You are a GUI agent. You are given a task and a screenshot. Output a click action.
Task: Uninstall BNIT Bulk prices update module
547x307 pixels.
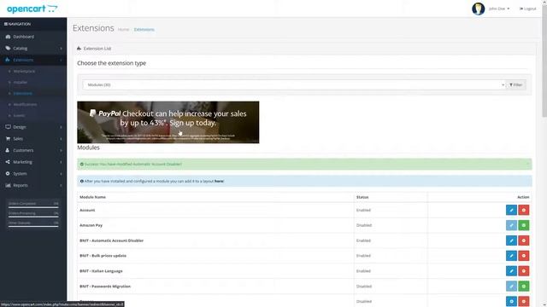click(x=524, y=256)
